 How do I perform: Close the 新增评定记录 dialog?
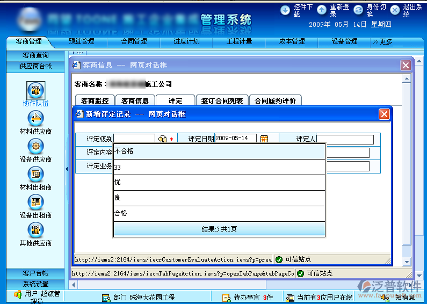pyautogui.click(x=384, y=114)
